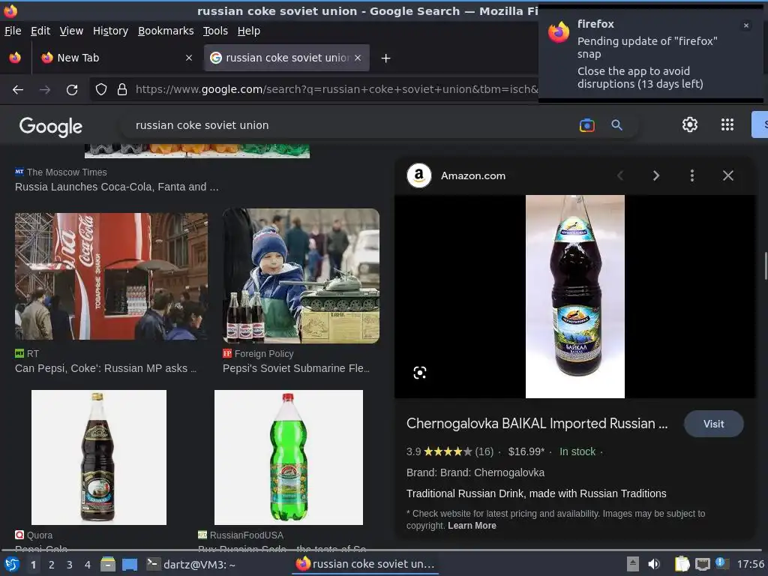This screenshot has height=576, width=768.
Task: Open file manager icon in taskbar
Action: click(108, 564)
